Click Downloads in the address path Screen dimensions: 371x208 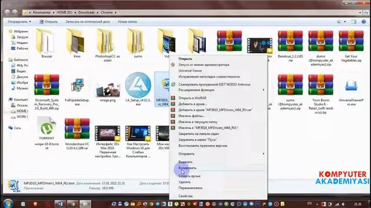pos(86,12)
